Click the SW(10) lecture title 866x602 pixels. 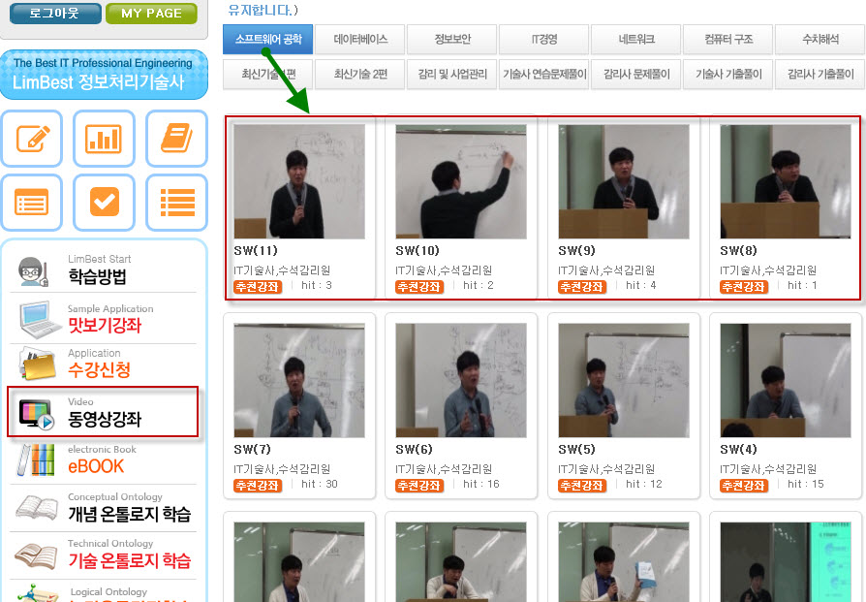(x=418, y=250)
